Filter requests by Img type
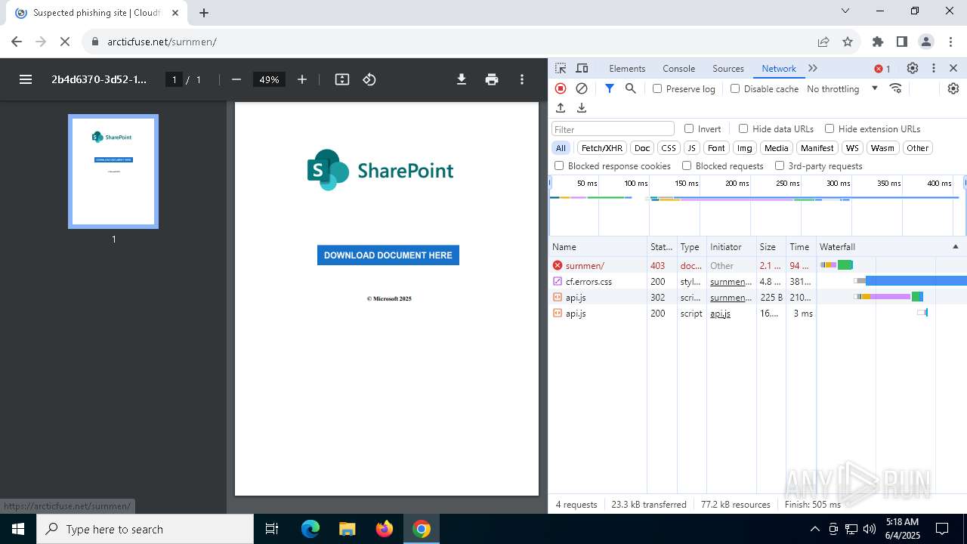This screenshot has height=544, width=967. [x=745, y=148]
